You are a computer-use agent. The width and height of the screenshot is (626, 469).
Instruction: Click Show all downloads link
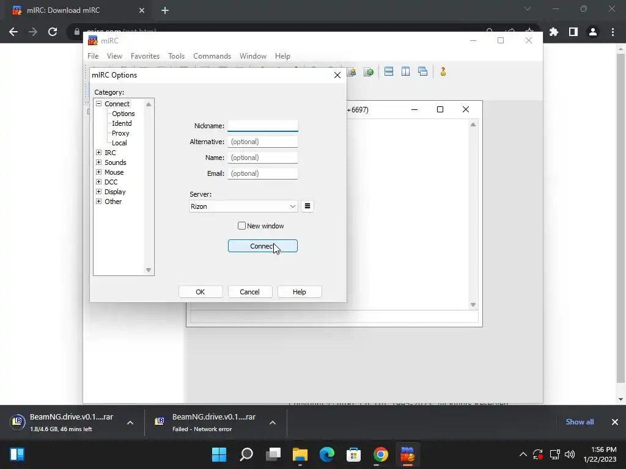580,422
